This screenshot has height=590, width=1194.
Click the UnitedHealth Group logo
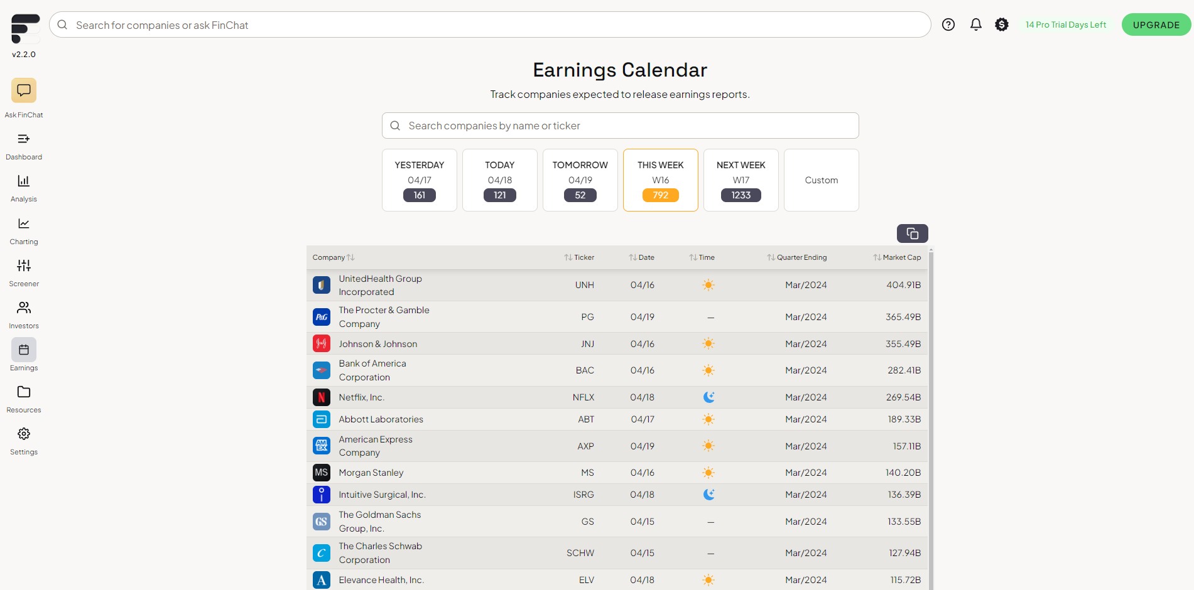[x=322, y=286]
